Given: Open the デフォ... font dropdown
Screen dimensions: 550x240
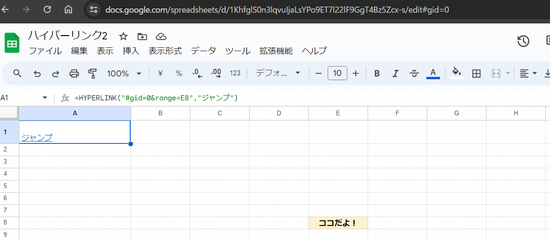Looking at the screenshot, I should pos(277,74).
